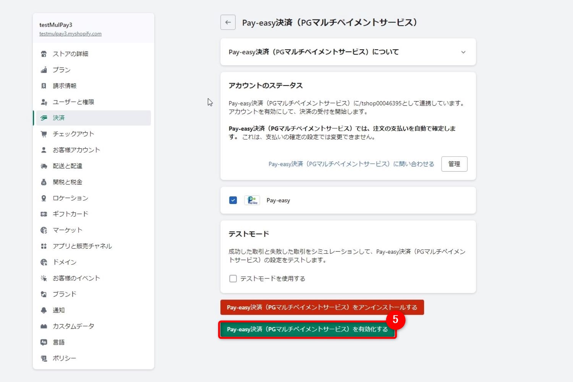Click the 管理 manage button
This screenshot has width=573, height=382.
(454, 164)
